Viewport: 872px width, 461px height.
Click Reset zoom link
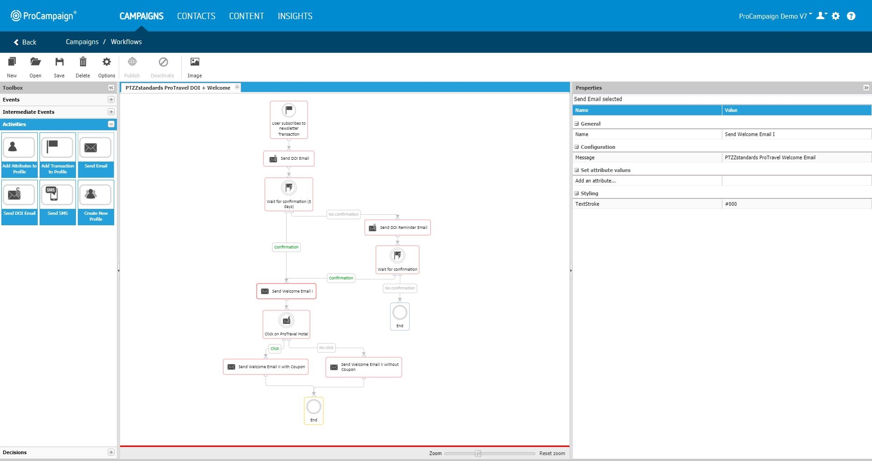pyautogui.click(x=552, y=453)
